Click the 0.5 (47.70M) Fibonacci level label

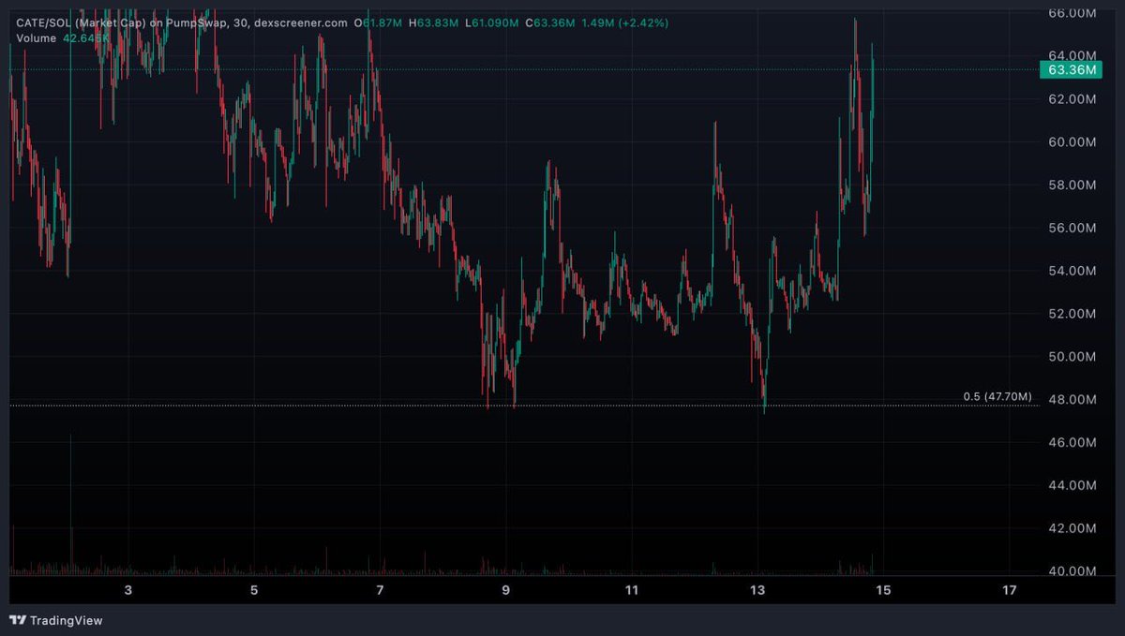(x=997, y=397)
